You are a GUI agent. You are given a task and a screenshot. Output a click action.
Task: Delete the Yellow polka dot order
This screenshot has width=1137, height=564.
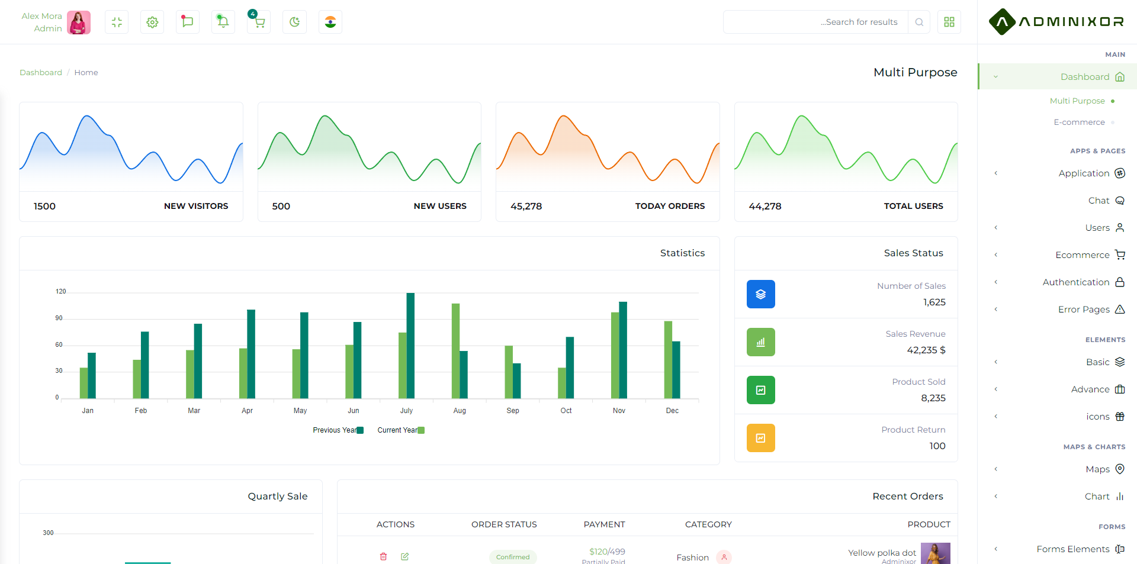click(x=384, y=556)
